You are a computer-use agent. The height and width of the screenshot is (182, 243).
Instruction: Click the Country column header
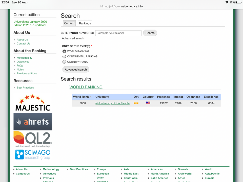click(x=148, y=97)
